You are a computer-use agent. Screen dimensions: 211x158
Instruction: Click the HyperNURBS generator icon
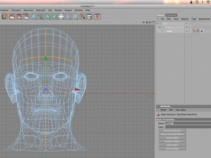(x=47, y=17)
